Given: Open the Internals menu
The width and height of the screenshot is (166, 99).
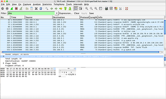Looking at the screenshot, I should point(78,4).
